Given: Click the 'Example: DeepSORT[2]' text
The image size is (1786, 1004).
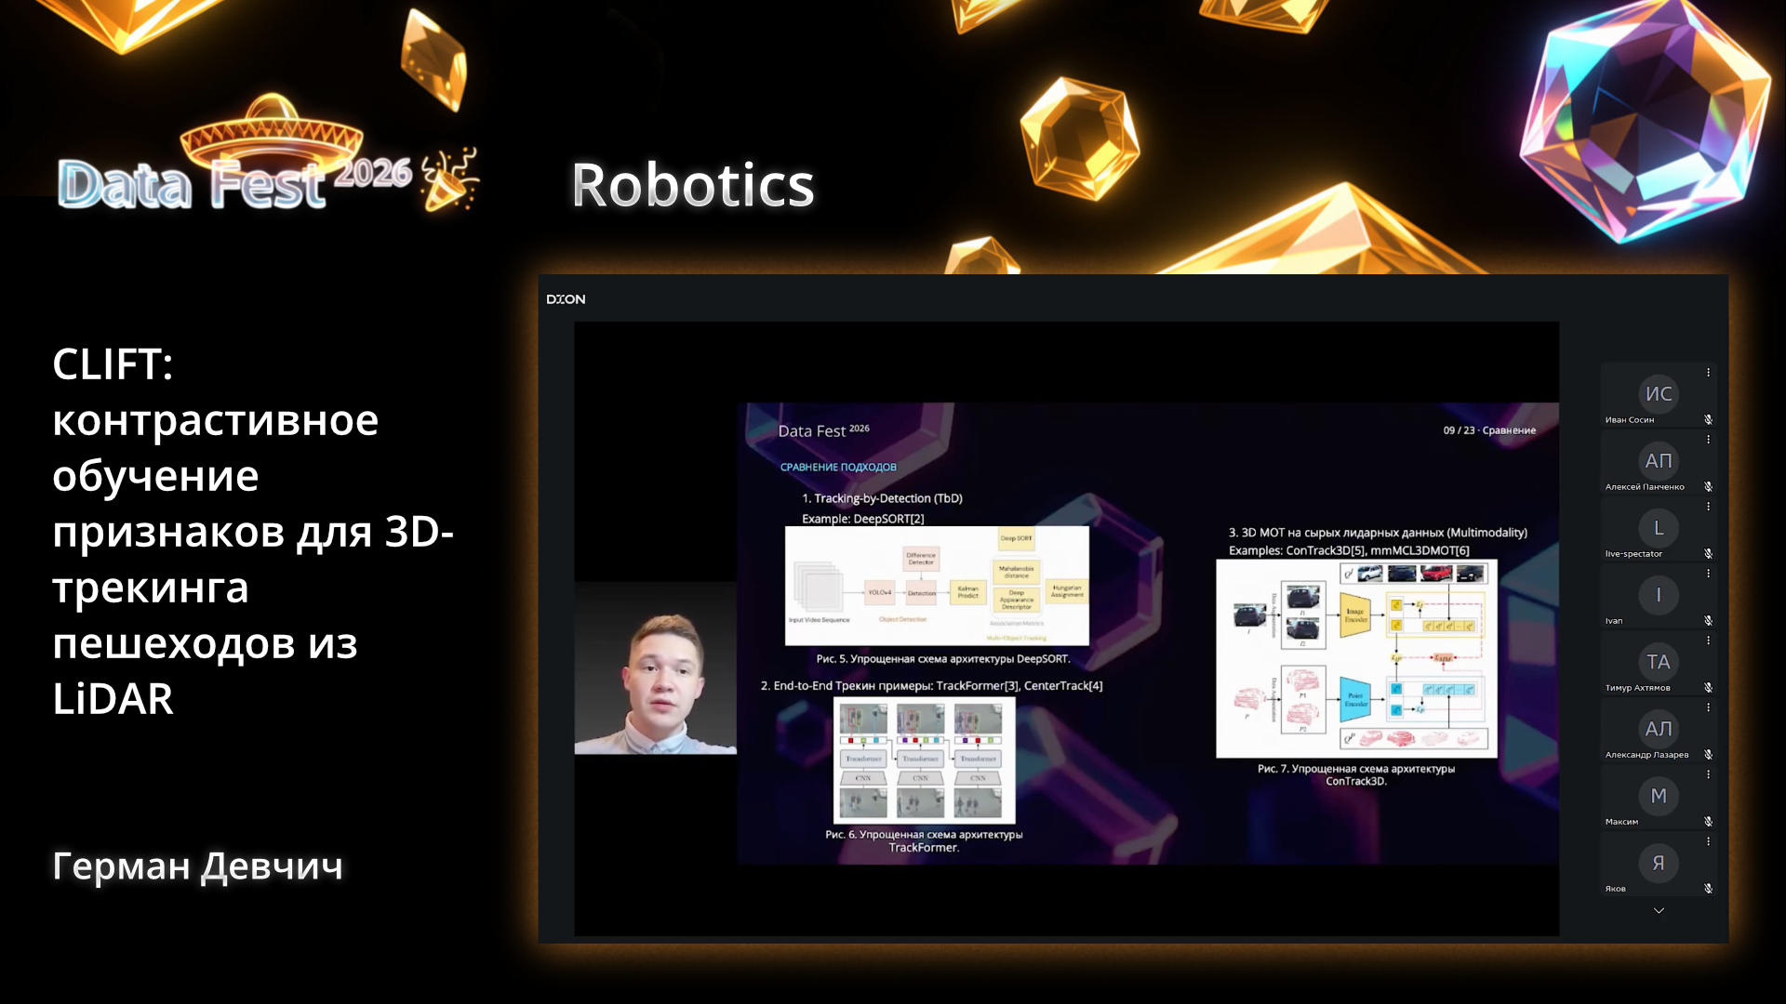Looking at the screenshot, I should click(x=863, y=519).
